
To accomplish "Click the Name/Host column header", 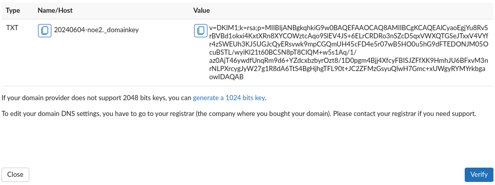I will click(x=55, y=11).
